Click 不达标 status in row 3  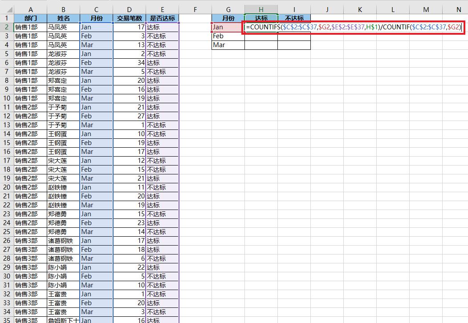click(x=163, y=36)
